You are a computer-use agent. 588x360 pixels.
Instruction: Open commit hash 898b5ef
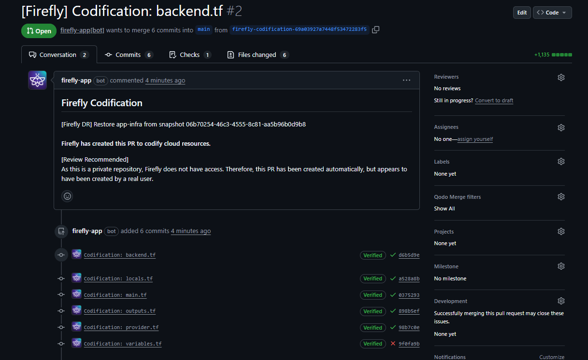[x=409, y=311]
